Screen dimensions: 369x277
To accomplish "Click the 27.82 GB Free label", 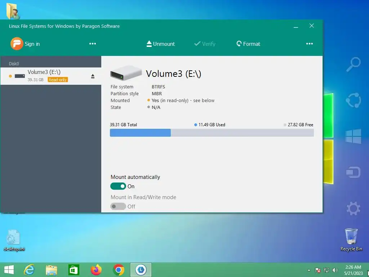I will (300, 125).
